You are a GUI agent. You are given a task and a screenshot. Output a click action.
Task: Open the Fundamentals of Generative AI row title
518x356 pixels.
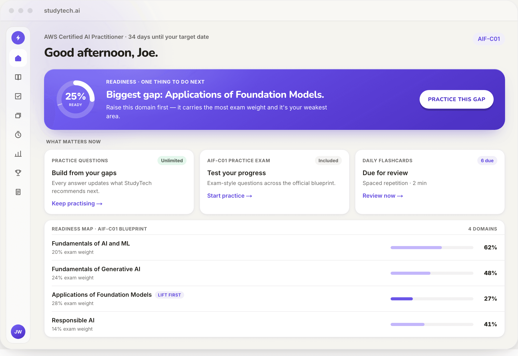(x=96, y=269)
